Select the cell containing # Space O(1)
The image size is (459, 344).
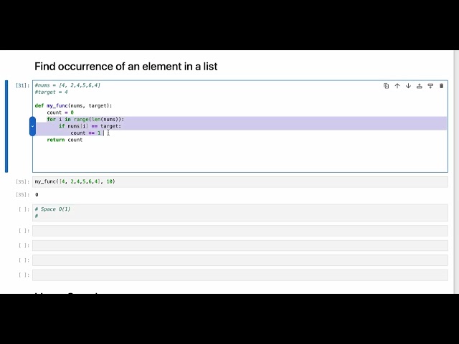coord(240,212)
